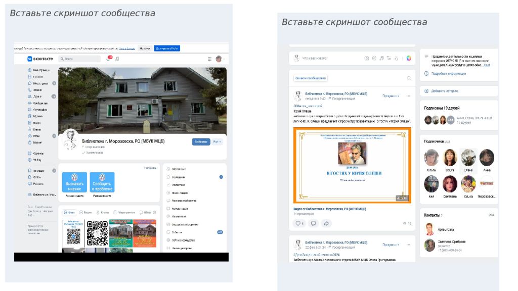Open three-dots menu of 22 фев post
Image resolution: width=518 pixels, height=291 pixels.
409,245
